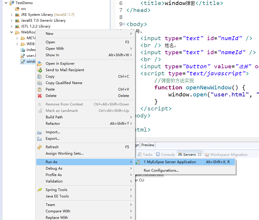Expand the JavaEE 7.0 Generic Library node
The width and height of the screenshot is (259, 220).
[11, 21]
